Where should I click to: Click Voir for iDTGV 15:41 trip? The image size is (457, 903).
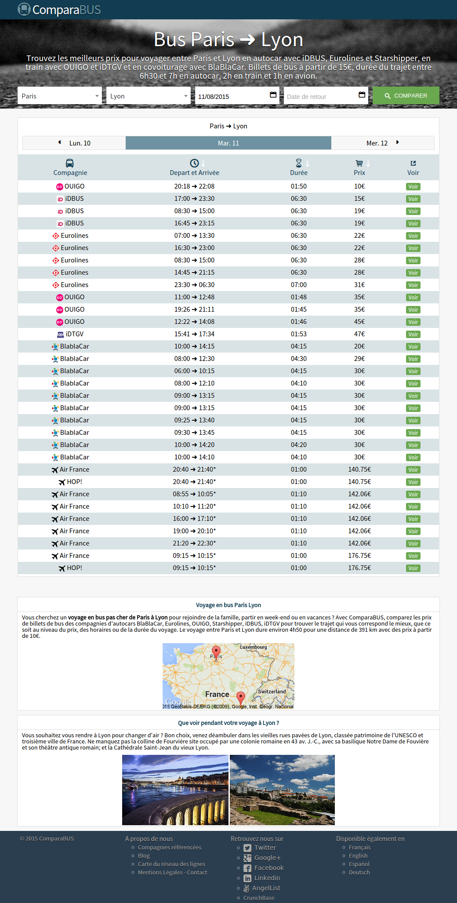(413, 335)
